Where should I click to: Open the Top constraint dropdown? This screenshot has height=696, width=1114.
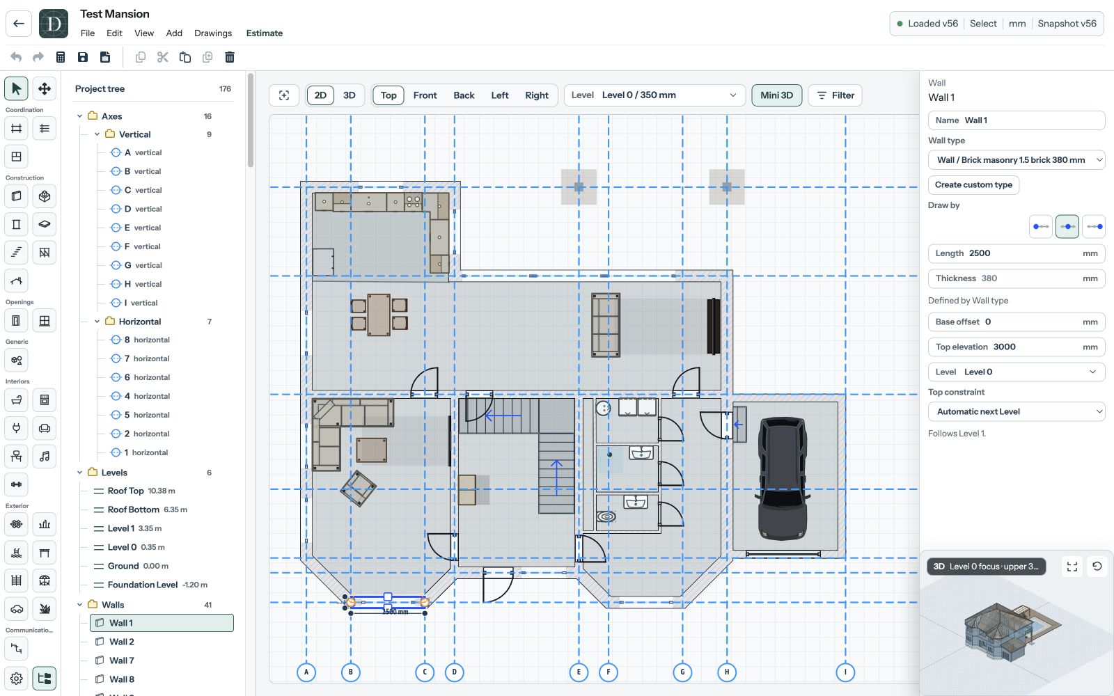(x=1017, y=412)
